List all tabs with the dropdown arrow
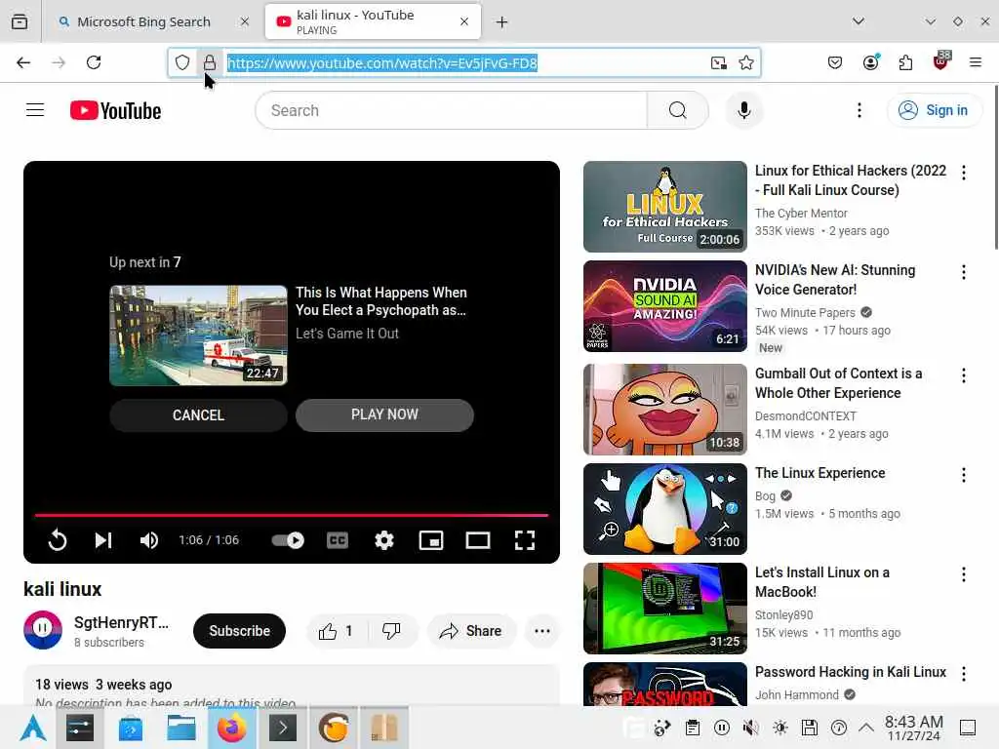 click(859, 21)
